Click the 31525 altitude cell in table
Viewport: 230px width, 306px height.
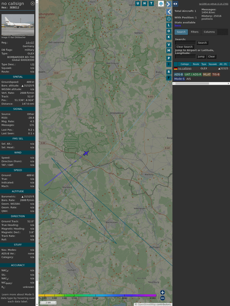223,68
